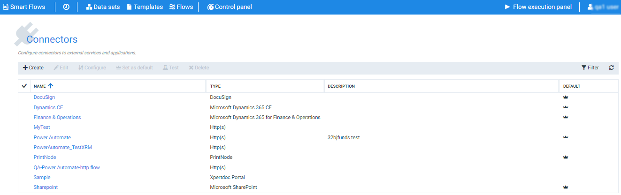Open the Dynamics CE connector link
Screen dimensions: 621x195
click(x=48, y=107)
